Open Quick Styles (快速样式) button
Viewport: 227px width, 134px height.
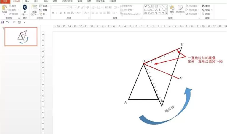pyautogui.click(x=180, y=9)
